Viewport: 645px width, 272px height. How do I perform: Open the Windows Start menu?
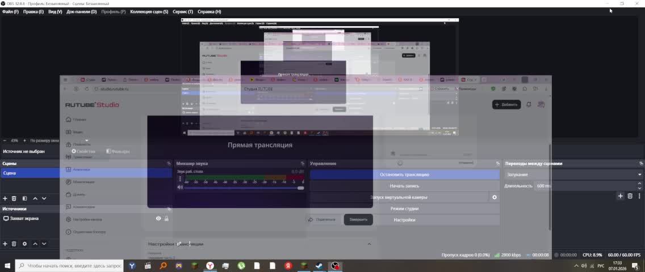(7, 266)
